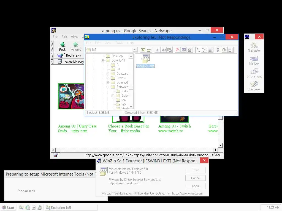
Task: Select the Ie5win31.exe file icon
Action: 145,61
